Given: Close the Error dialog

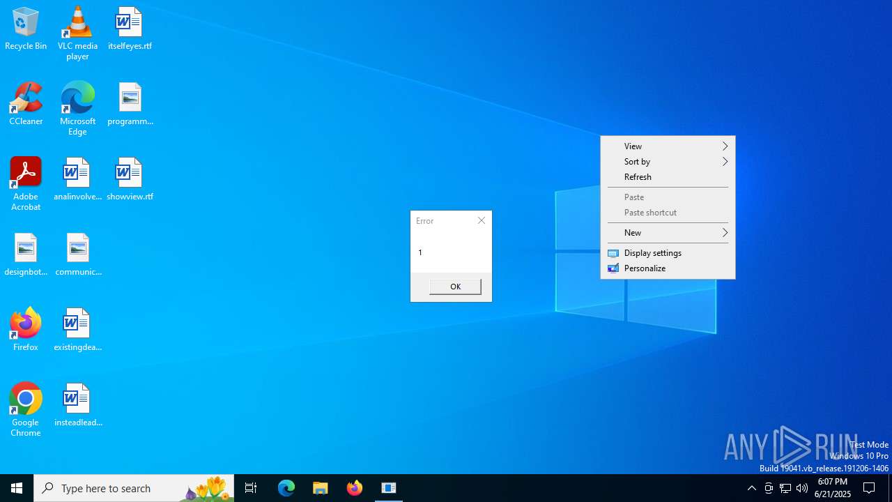Looking at the screenshot, I should 482,220.
